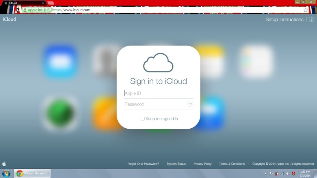Open a new browser tab

pyautogui.click(x=51, y=3)
